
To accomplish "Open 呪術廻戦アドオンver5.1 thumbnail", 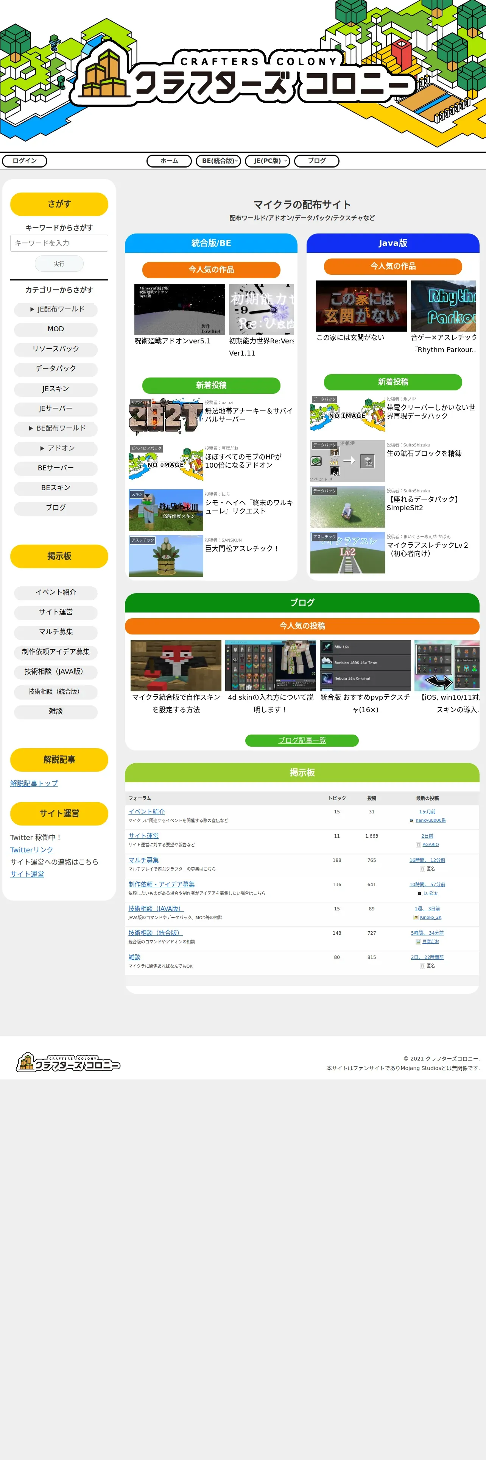I will (179, 309).
